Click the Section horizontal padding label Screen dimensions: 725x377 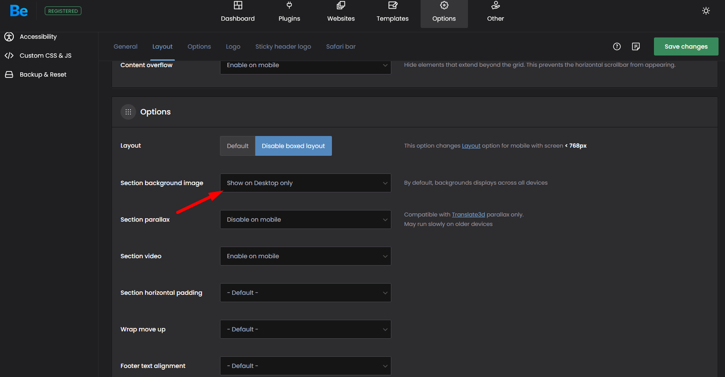[161, 293]
